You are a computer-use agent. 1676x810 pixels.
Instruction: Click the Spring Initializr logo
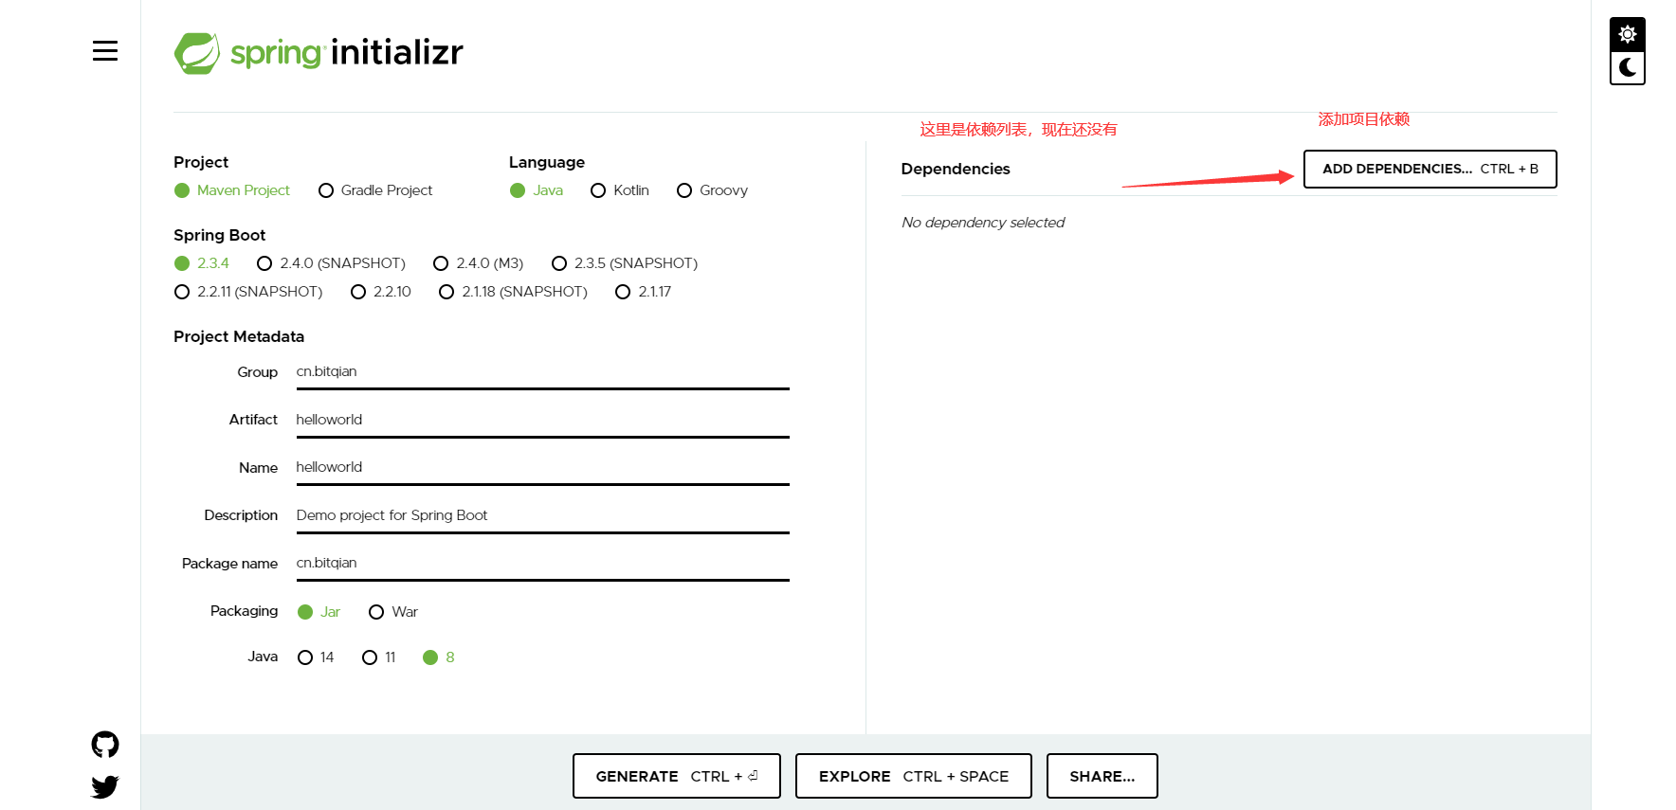pyautogui.click(x=319, y=52)
